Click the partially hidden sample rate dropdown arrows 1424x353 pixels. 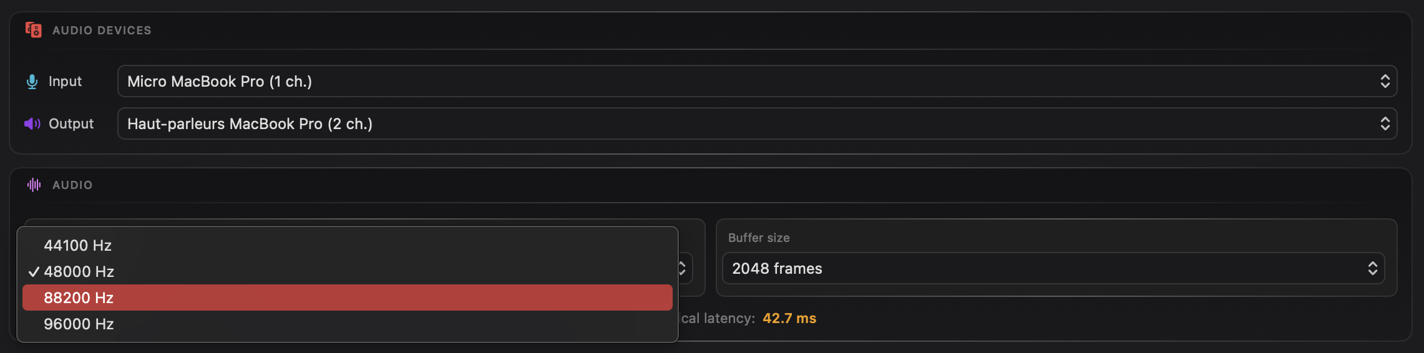[684, 269]
